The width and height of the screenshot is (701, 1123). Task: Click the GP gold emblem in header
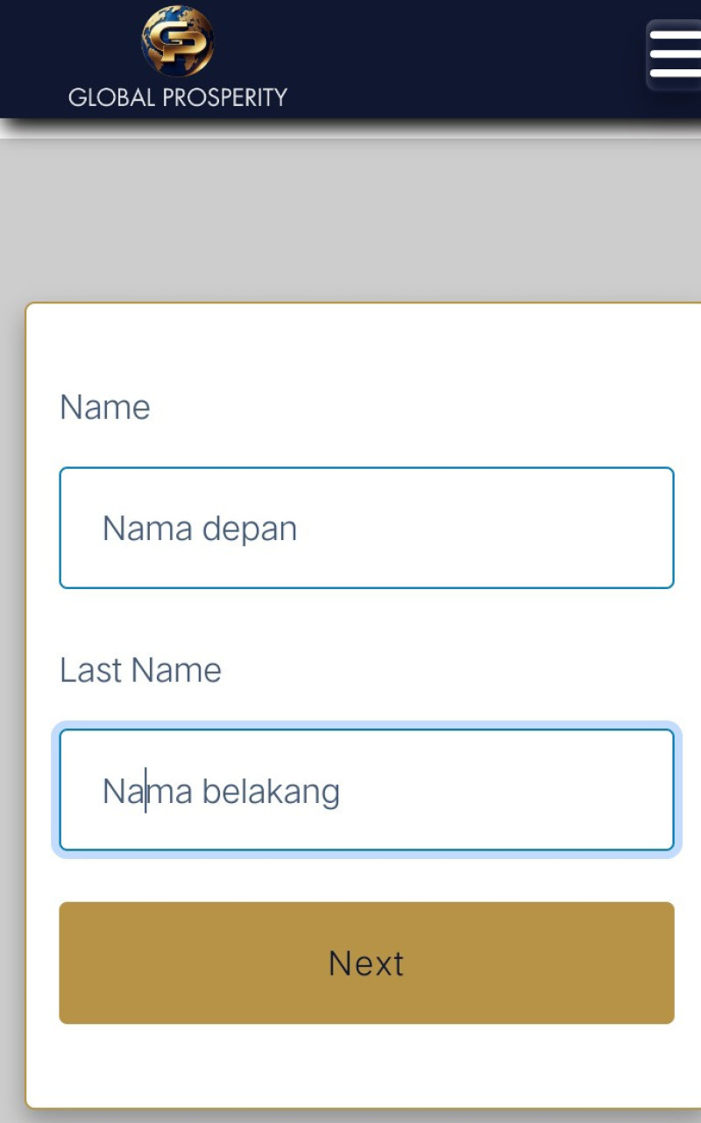178,41
